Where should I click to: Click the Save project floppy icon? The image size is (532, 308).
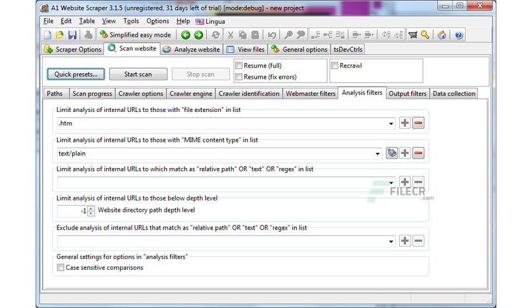click(73, 35)
